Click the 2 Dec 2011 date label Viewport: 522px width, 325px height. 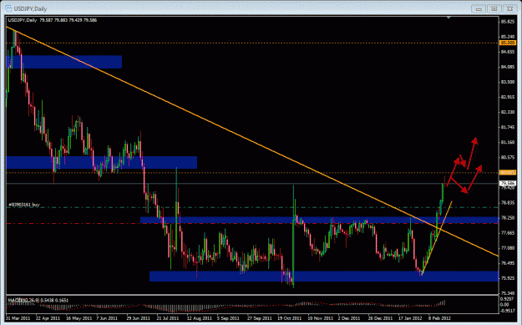pyautogui.click(x=349, y=318)
